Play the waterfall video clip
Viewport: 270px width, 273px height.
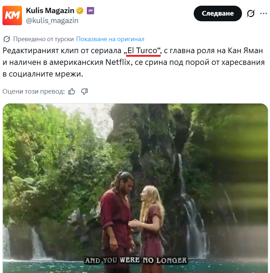[135, 188]
